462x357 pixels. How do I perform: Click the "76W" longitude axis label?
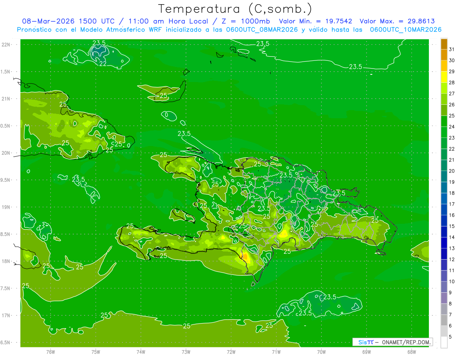(50, 352)
